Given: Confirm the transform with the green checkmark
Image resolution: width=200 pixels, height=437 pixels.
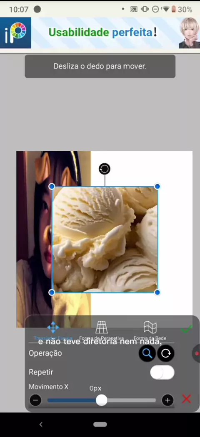Looking at the screenshot, I should tap(186, 329).
